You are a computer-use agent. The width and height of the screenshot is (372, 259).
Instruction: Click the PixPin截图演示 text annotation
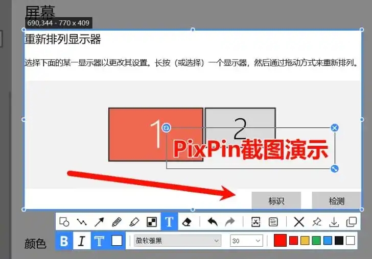click(x=250, y=149)
